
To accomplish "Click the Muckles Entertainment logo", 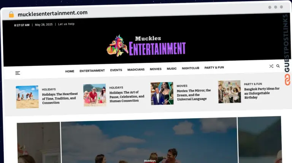I will click(146, 46).
